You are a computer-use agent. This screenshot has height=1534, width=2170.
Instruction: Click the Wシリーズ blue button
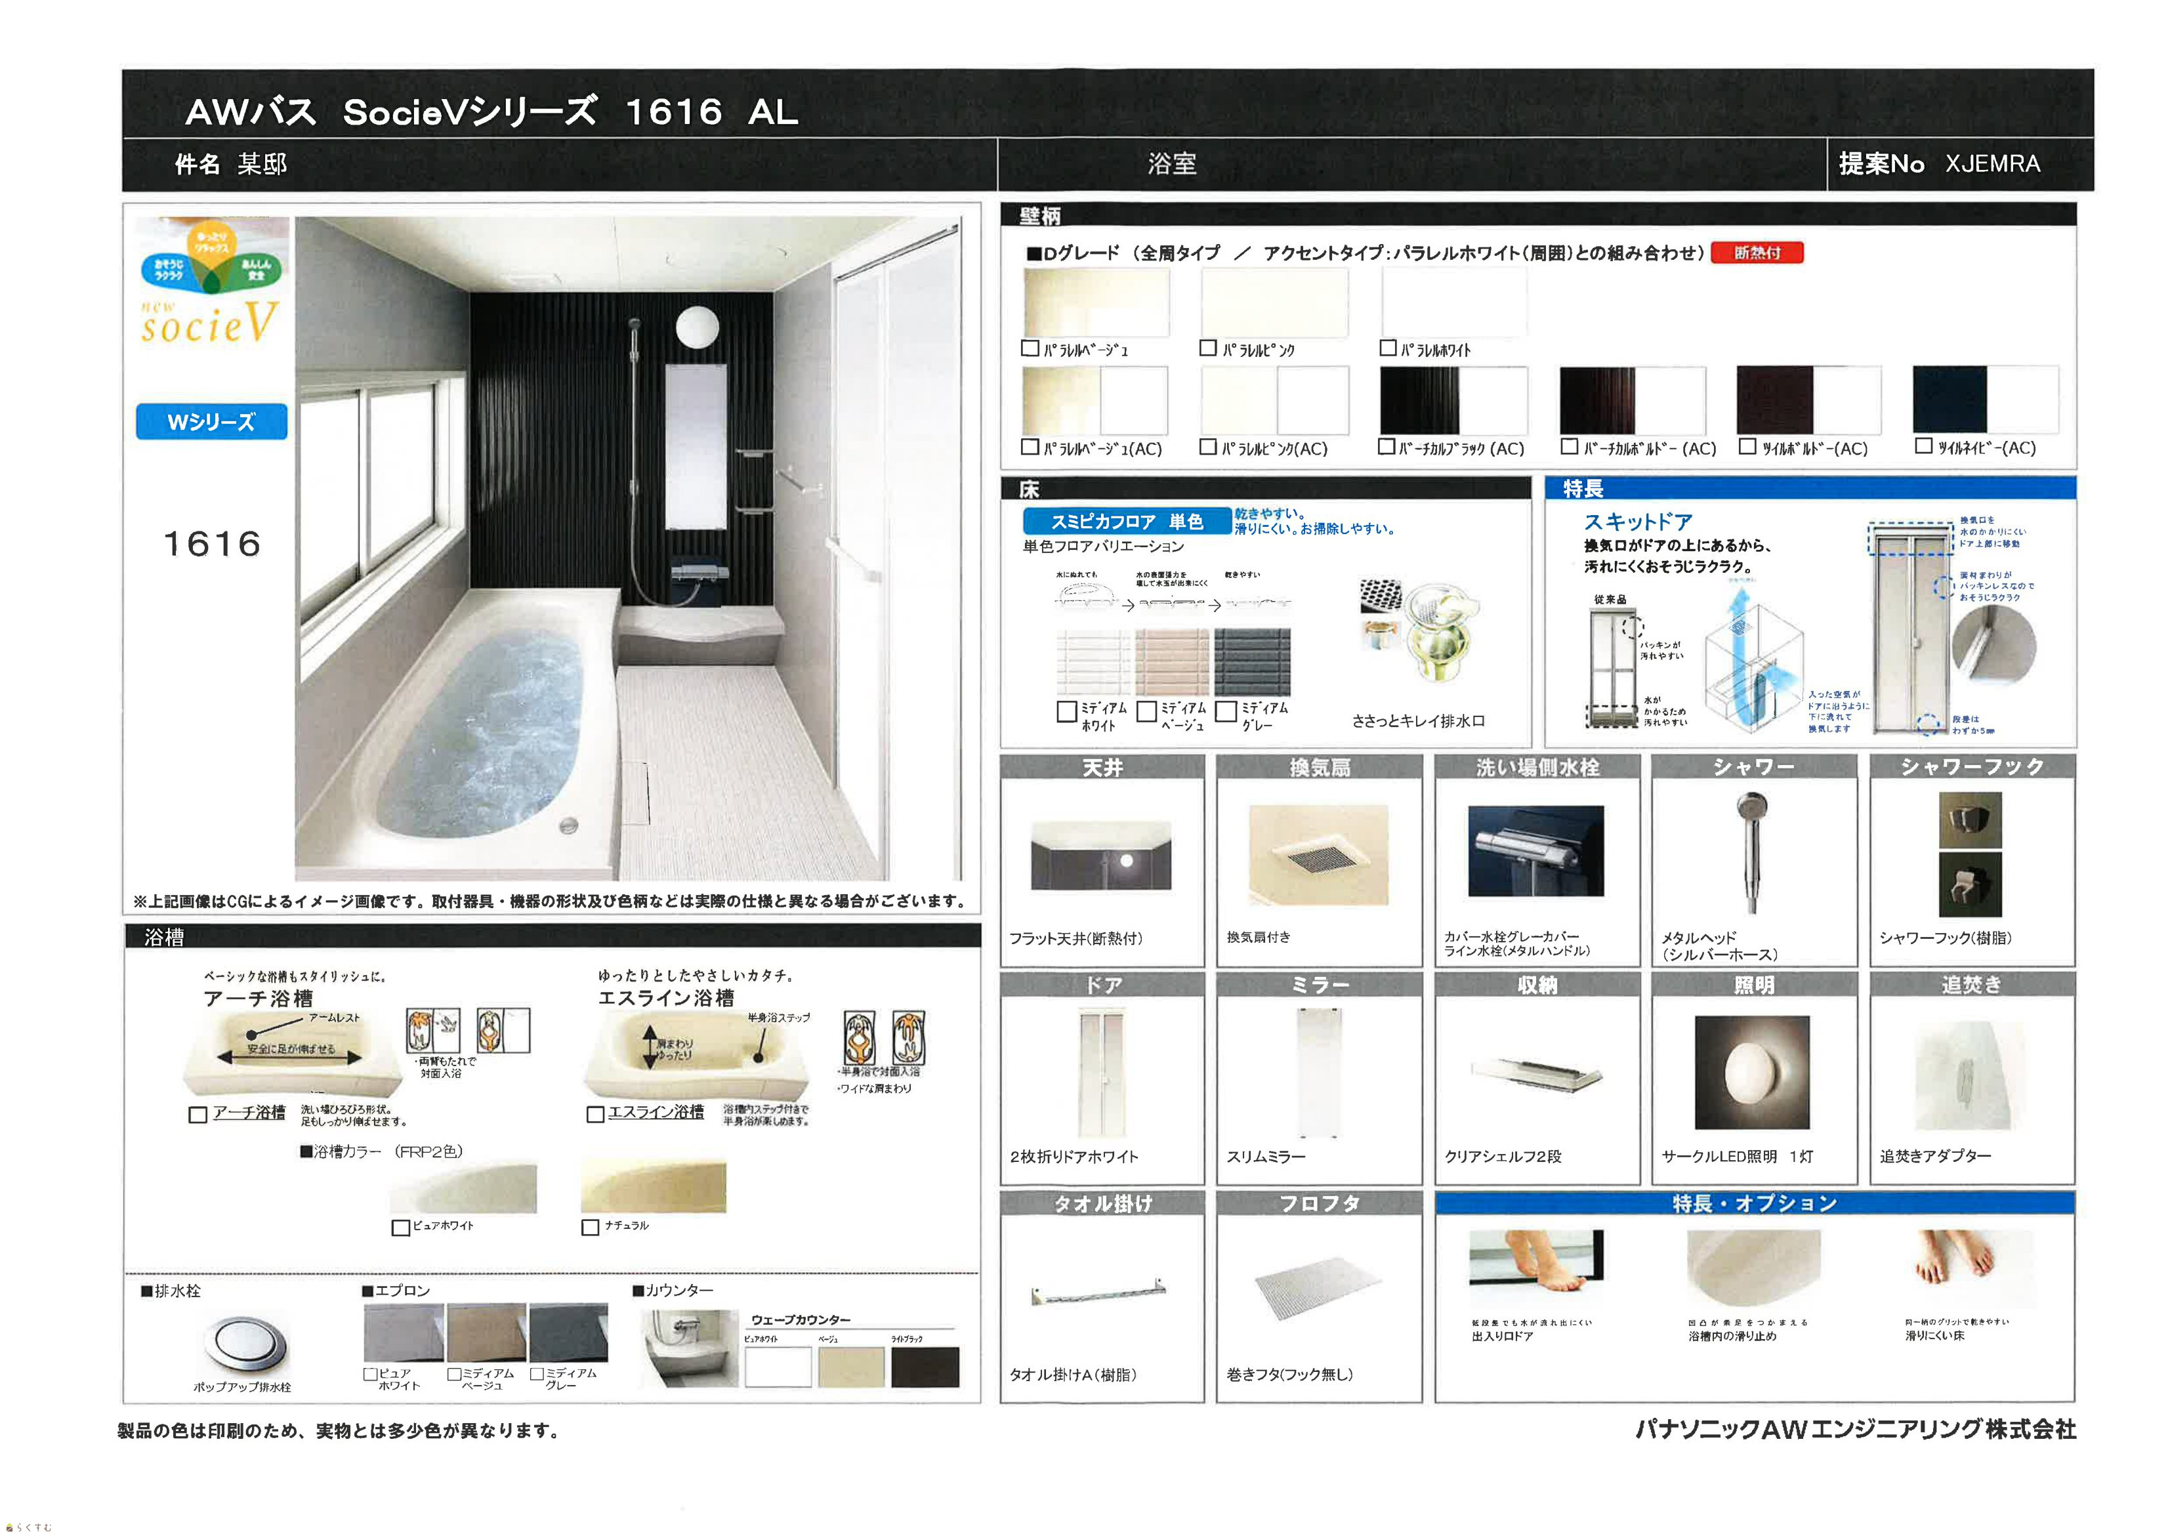tap(211, 421)
